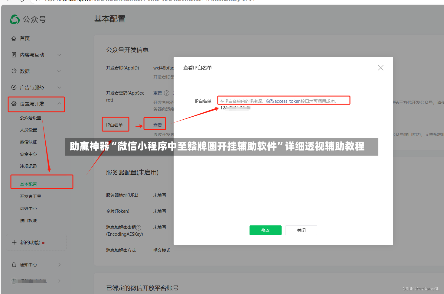The width and height of the screenshot is (444, 294).
Task: Open 人员设置 sidebar item
Action: 28,130
